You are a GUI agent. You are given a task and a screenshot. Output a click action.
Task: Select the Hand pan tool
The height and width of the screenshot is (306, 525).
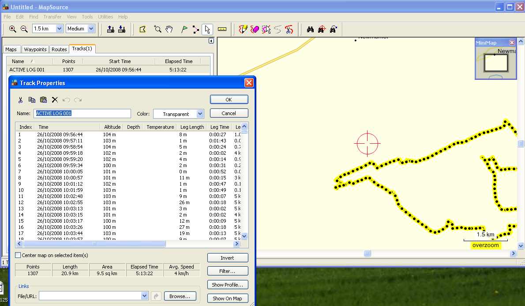pos(169,29)
